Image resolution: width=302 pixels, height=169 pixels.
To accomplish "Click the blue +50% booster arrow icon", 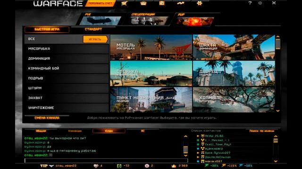I will (x=241, y=165).
